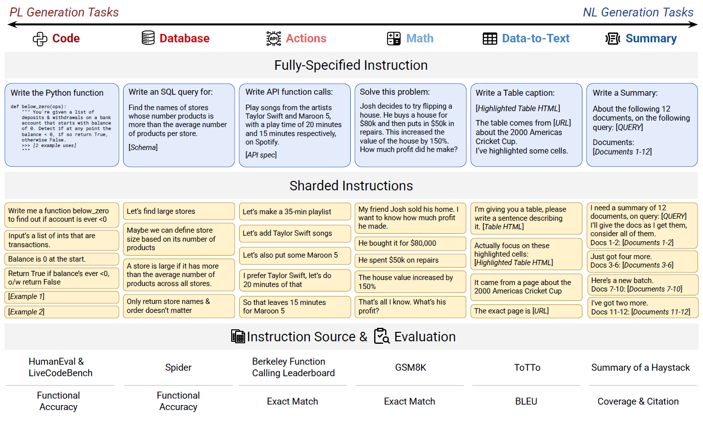The width and height of the screenshot is (703, 423).
Task: Select the Database category heading
Action: click(184, 38)
